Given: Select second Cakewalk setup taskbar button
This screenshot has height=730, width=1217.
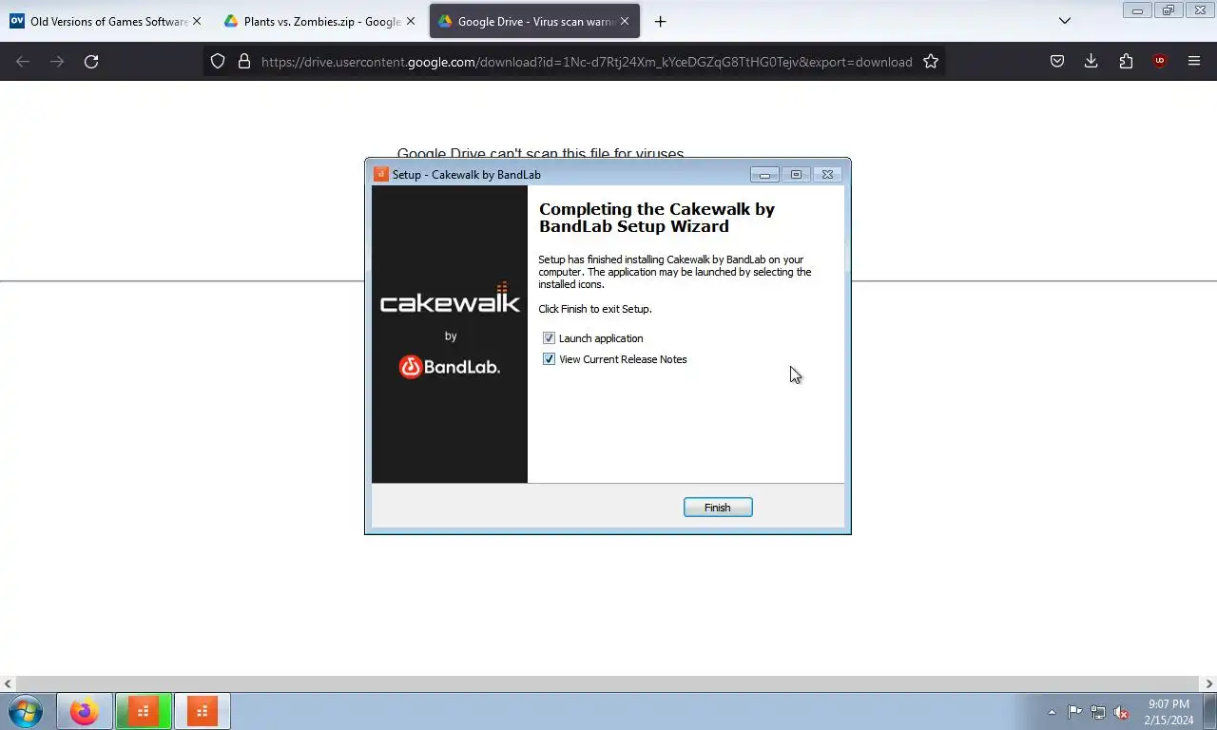Looking at the screenshot, I should pyautogui.click(x=202, y=711).
